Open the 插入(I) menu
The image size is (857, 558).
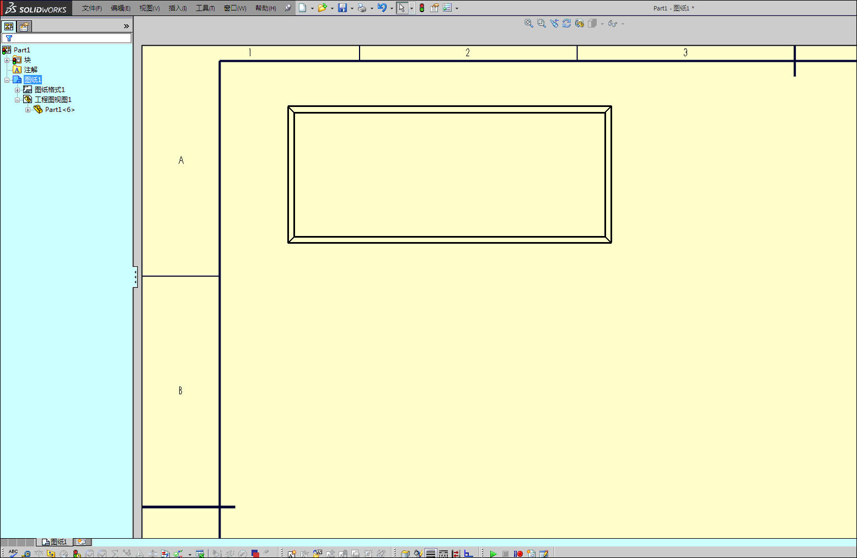coord(178,8)
